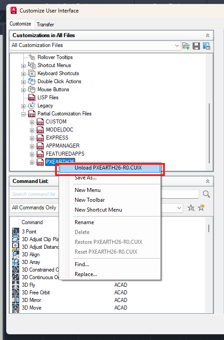Click the magnifier search icon in Command List

pyautogui.click(x=206, y=194)
